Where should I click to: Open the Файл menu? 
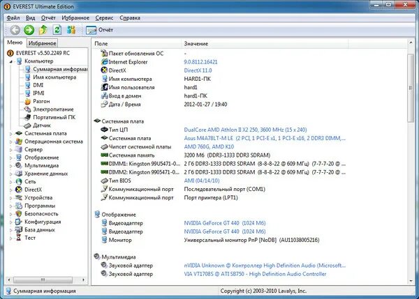click(13, 18)
